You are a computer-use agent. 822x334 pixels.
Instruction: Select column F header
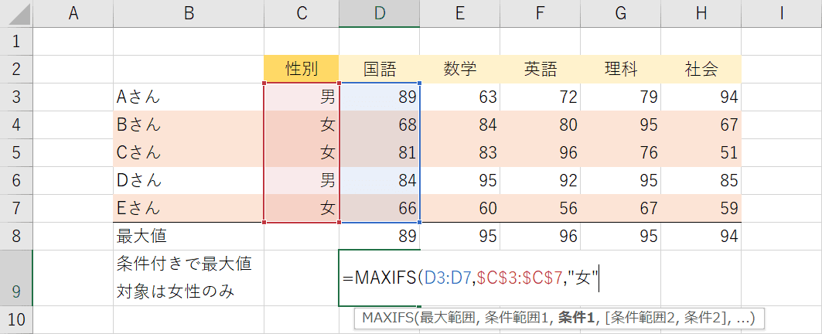[540, 14]
